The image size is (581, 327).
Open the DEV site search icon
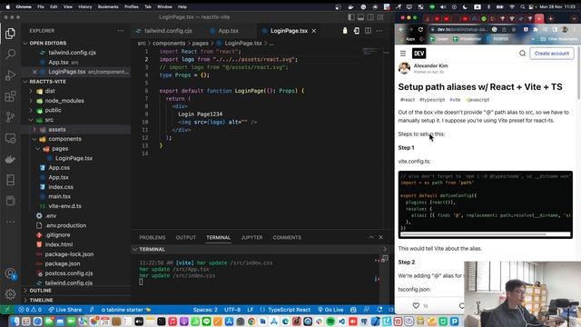(523, 54)
